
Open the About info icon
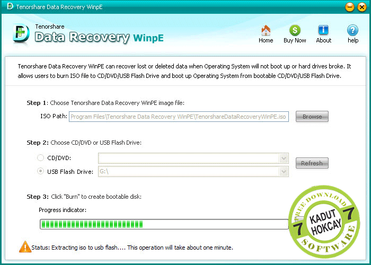tap(323, 30)
